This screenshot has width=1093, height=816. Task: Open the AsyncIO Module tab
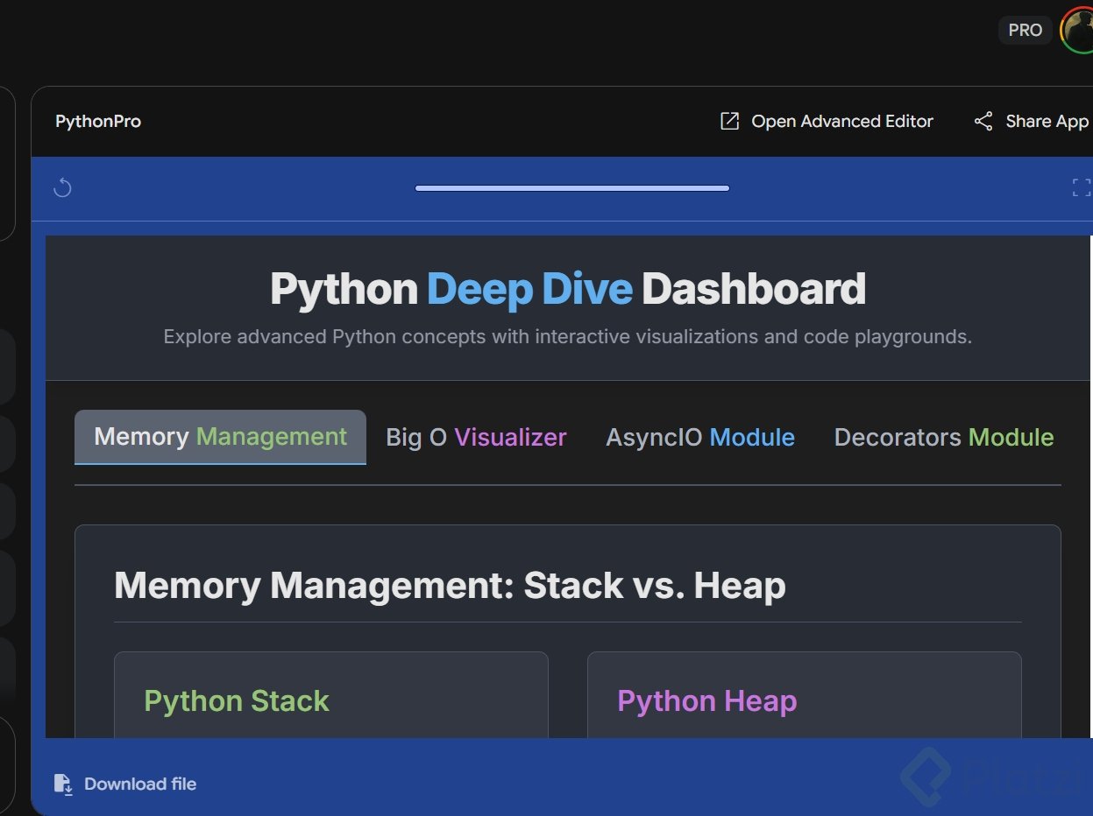pos(699,438)
